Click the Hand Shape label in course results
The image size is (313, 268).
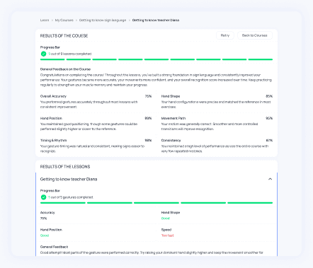[x=171, y=96]
